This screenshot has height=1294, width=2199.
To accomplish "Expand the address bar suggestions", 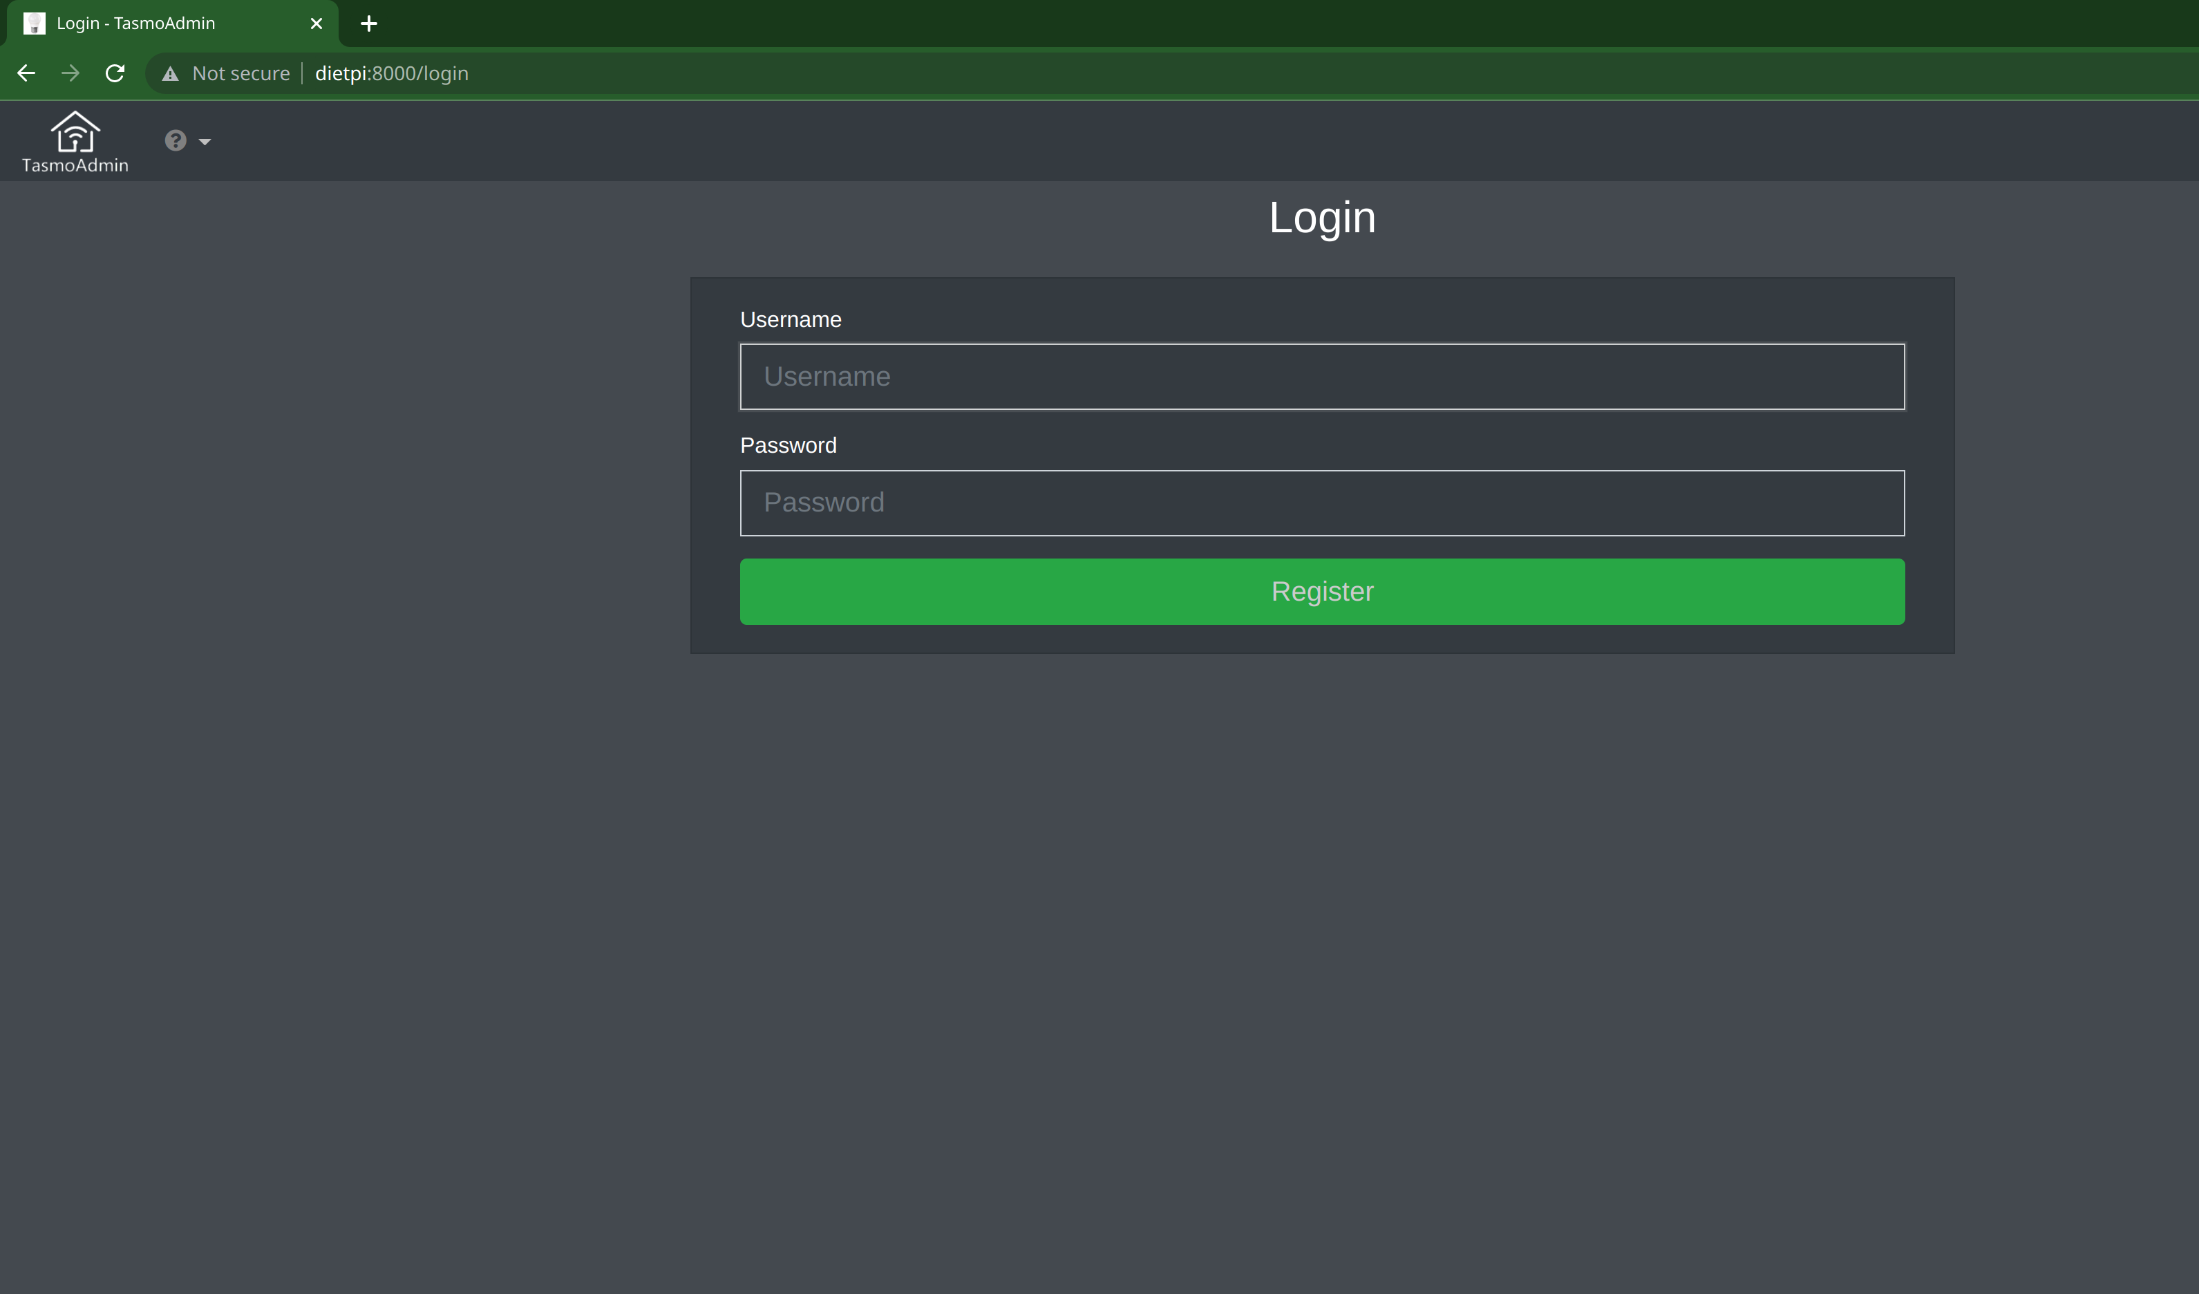I will (391, 73).
